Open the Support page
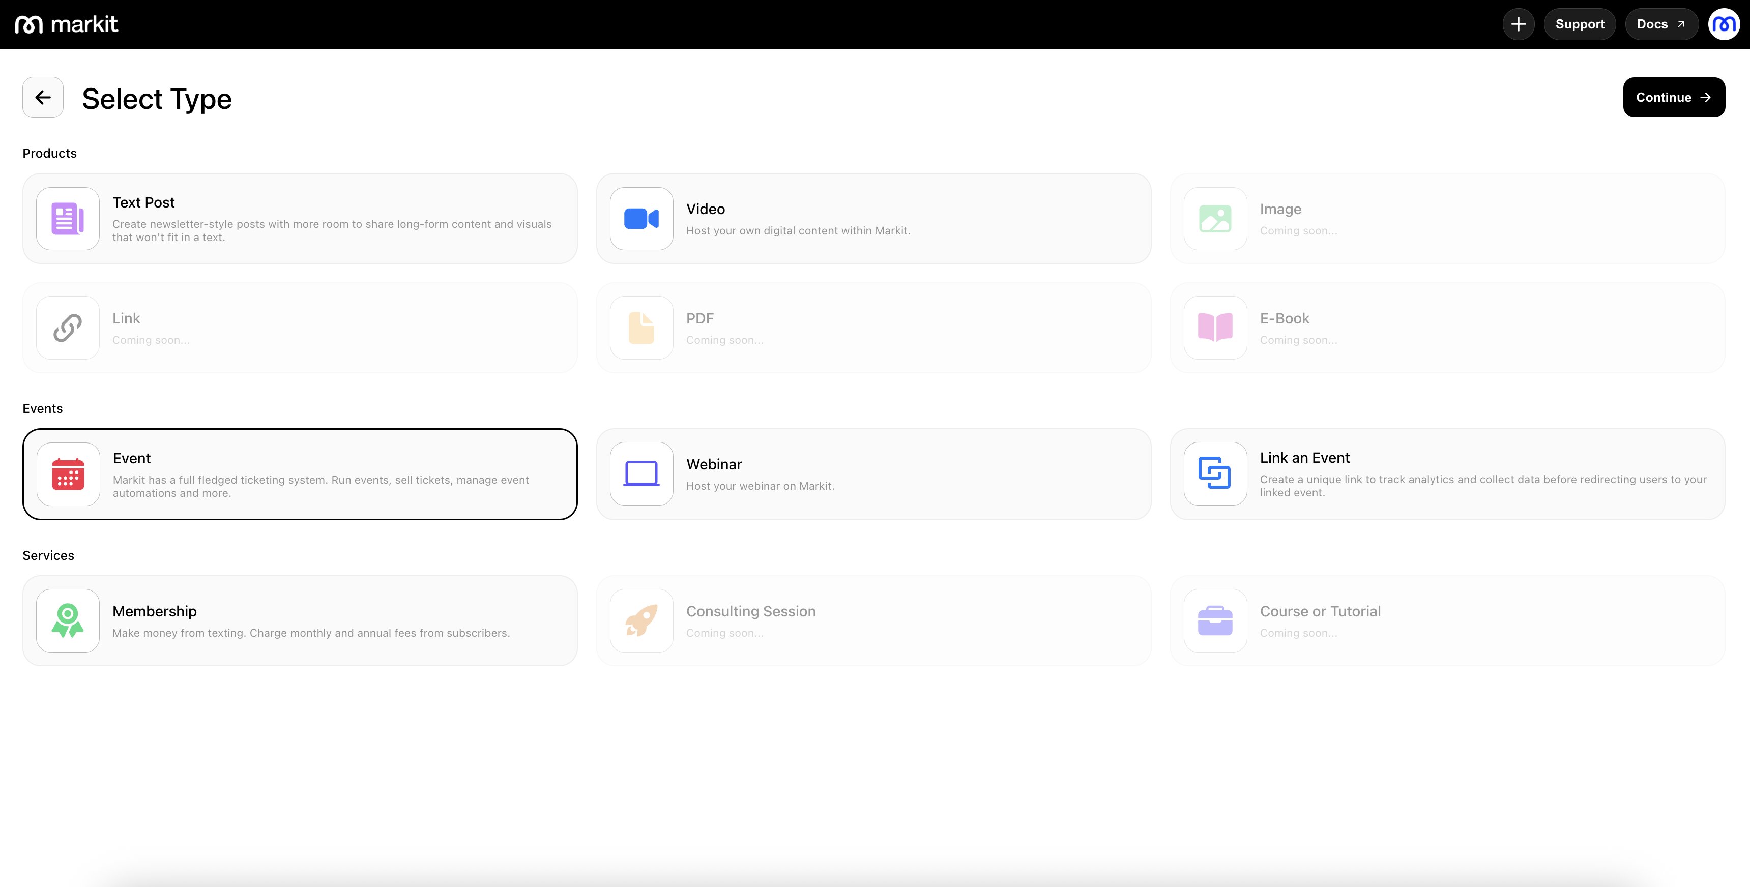 click(x=1580, y=24)
